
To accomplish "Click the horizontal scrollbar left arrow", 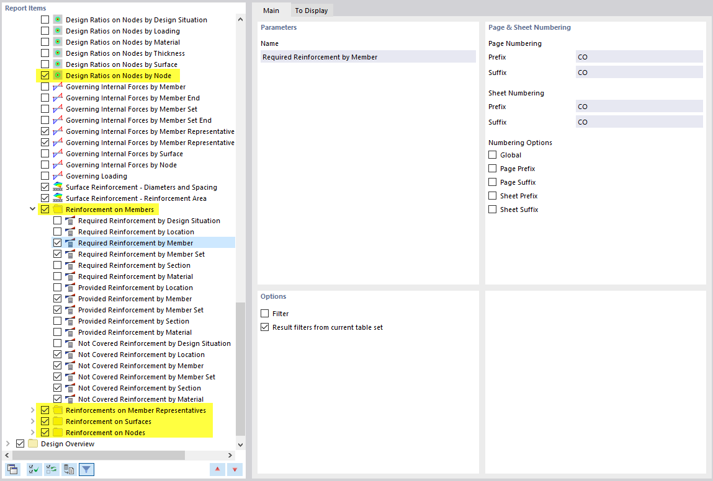I will [7, 455].
